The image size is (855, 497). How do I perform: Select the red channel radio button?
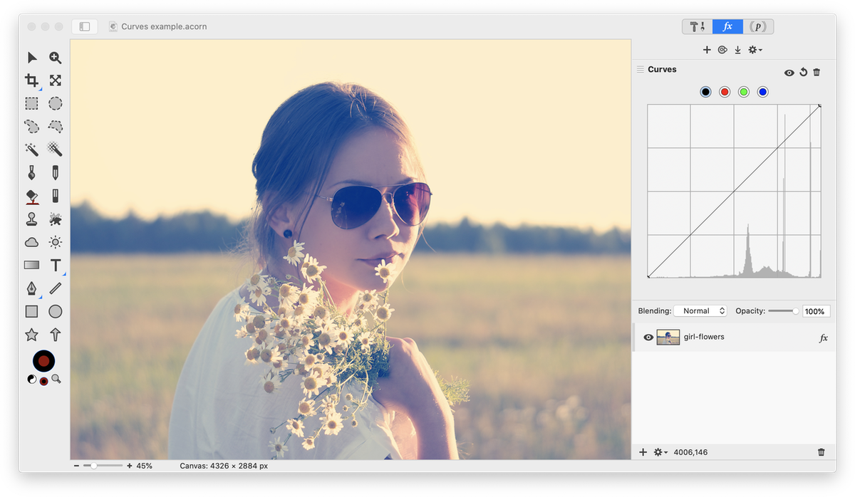pos(725,92)
